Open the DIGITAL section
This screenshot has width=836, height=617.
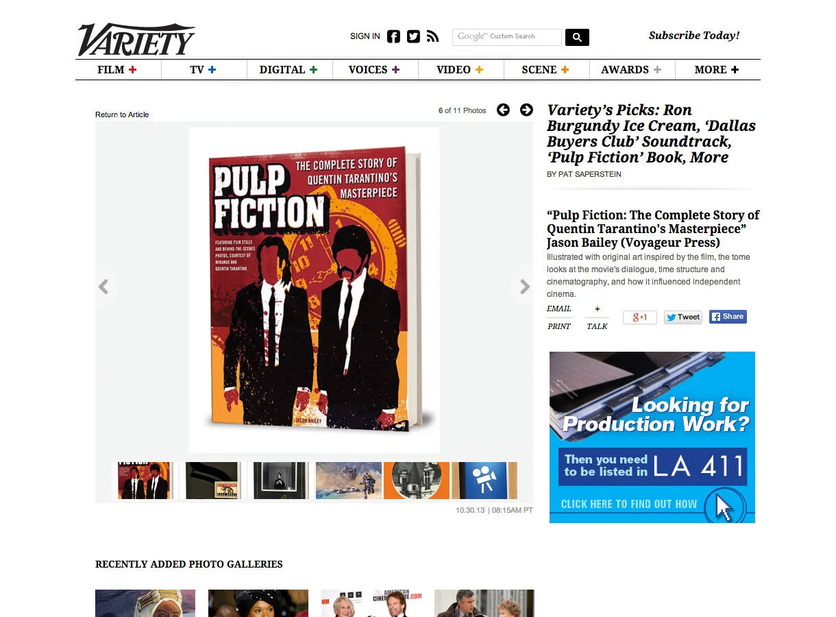[282, 70]
